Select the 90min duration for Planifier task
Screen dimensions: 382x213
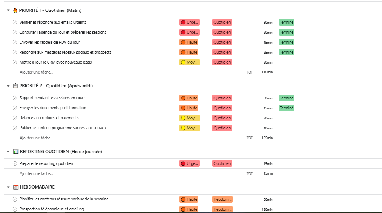click(x=259, y=199)
